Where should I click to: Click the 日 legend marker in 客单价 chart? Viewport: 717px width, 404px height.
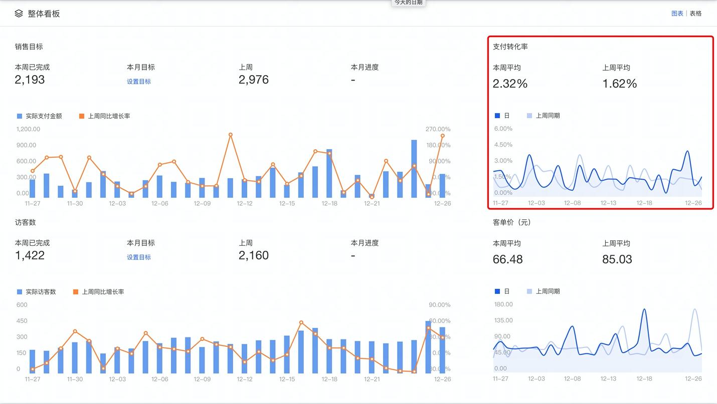(x=497, y=291)
